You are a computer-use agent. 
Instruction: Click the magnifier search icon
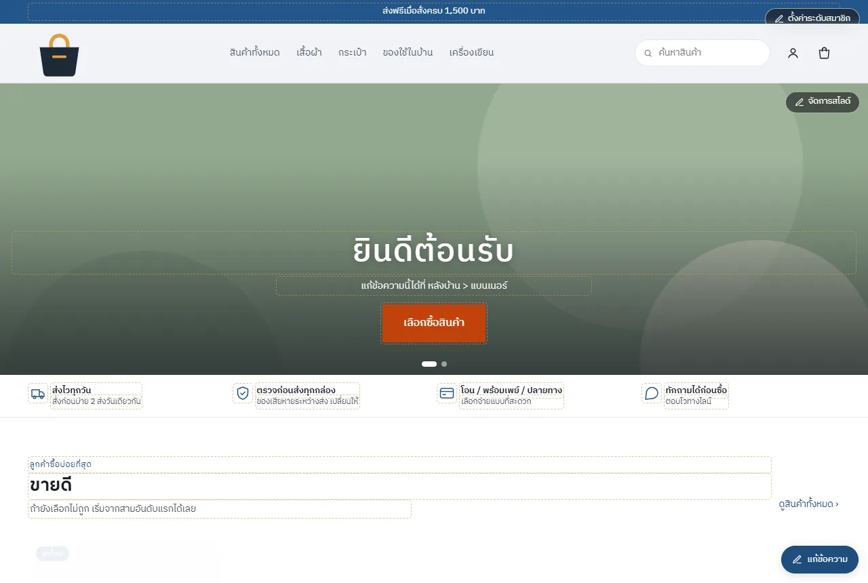[648, 53]
